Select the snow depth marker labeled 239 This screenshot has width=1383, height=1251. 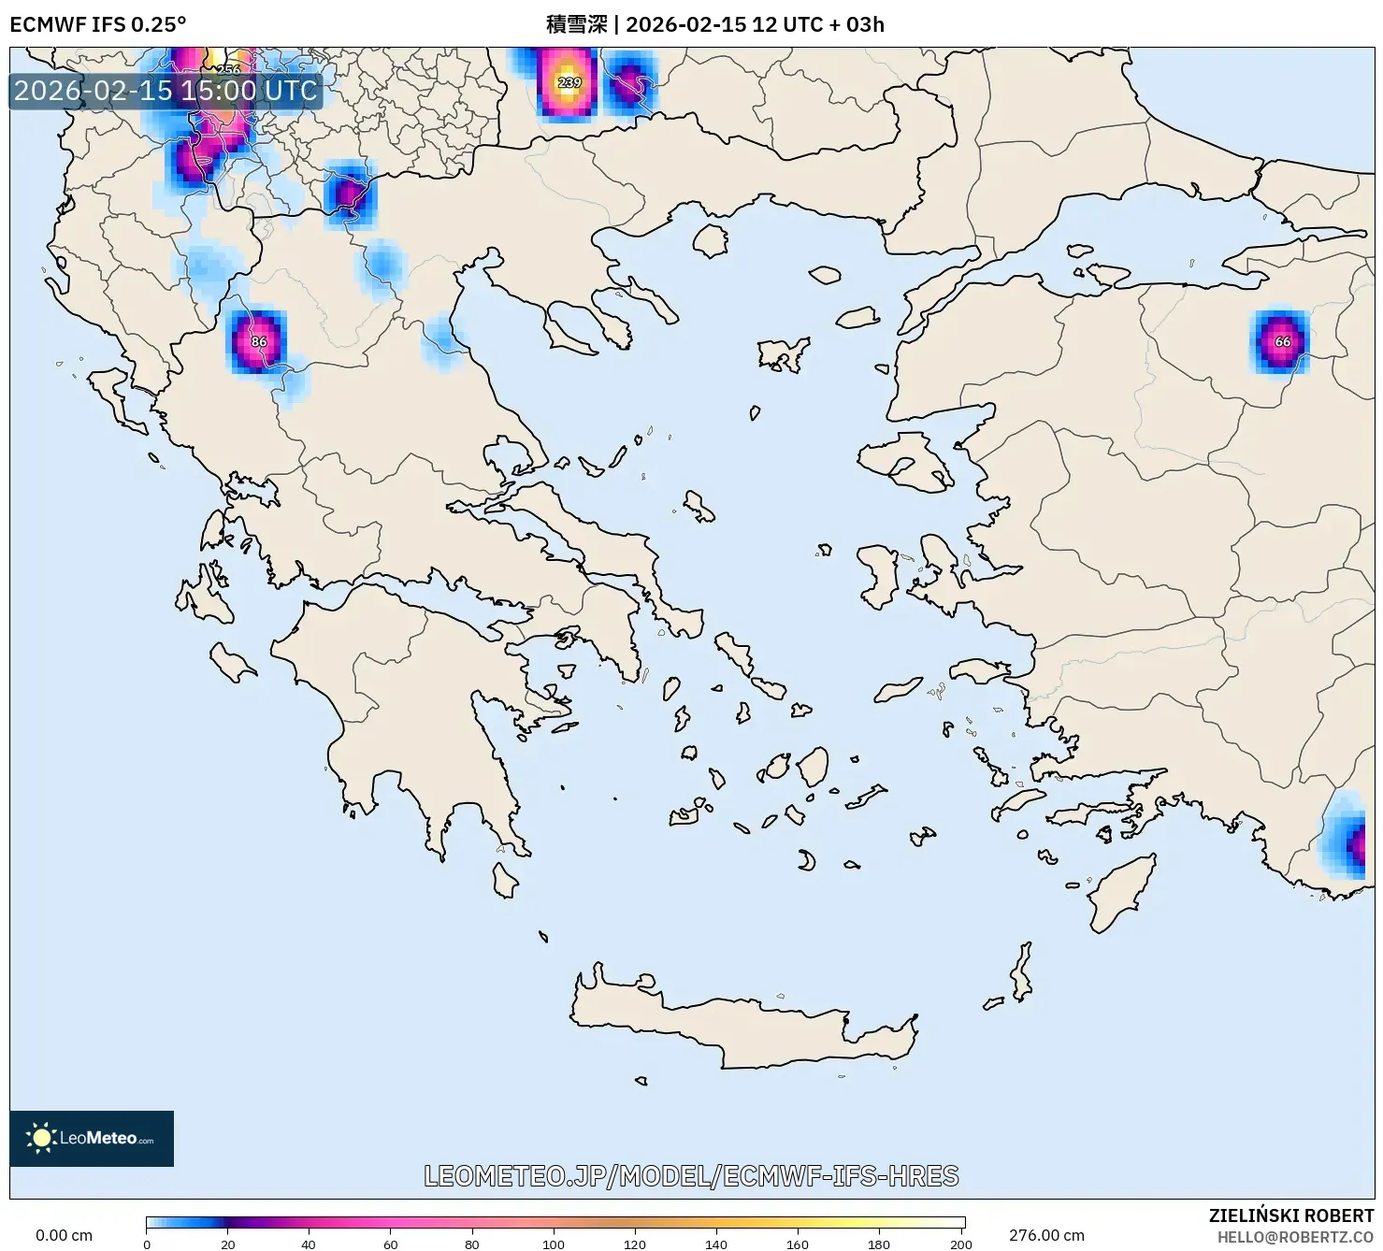(x=569, y=83)
